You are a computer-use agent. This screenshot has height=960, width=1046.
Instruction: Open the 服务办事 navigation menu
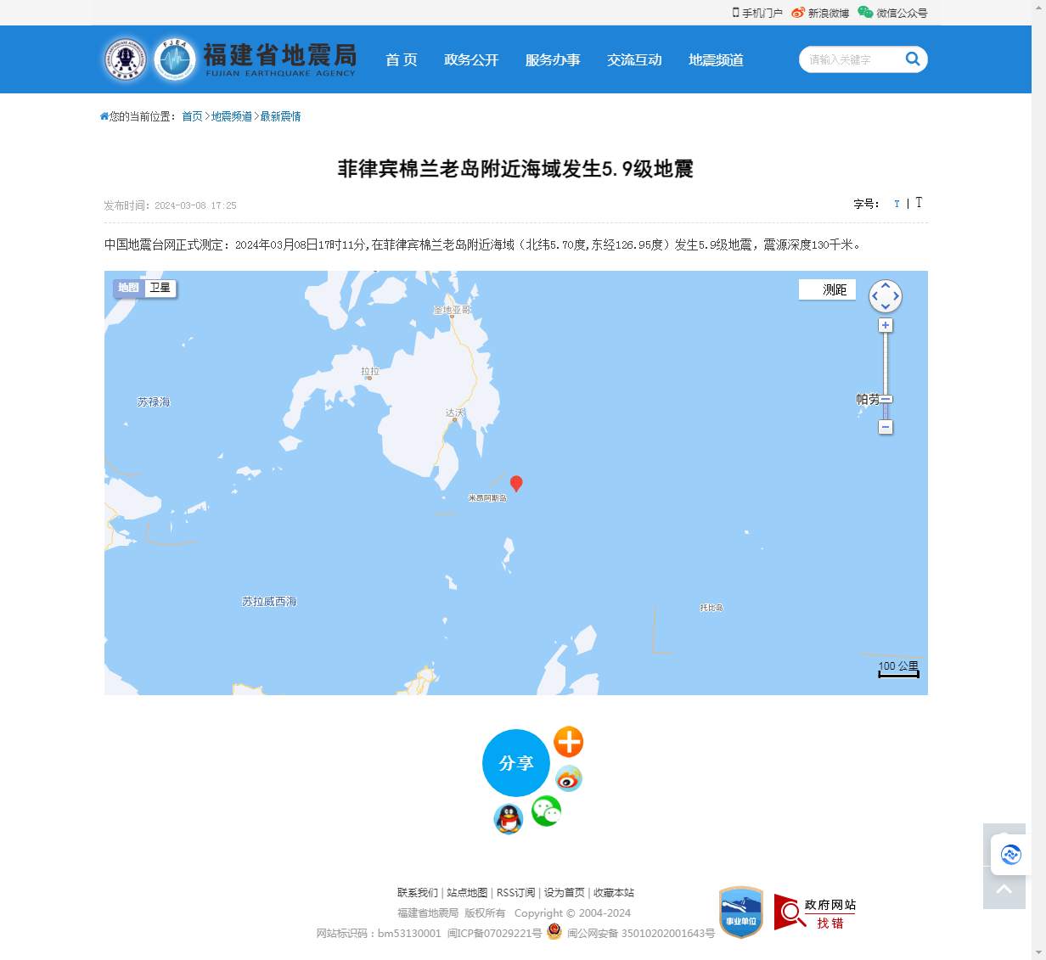(x=553, y=59)
